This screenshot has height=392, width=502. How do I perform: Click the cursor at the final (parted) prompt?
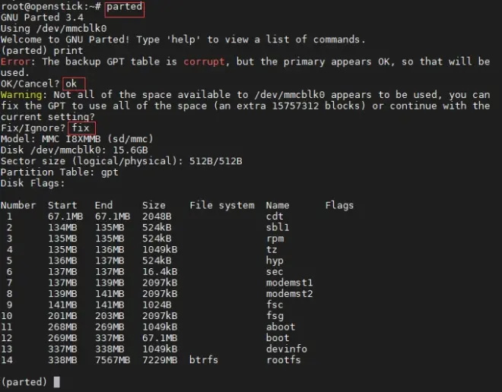tap(57, 382)
